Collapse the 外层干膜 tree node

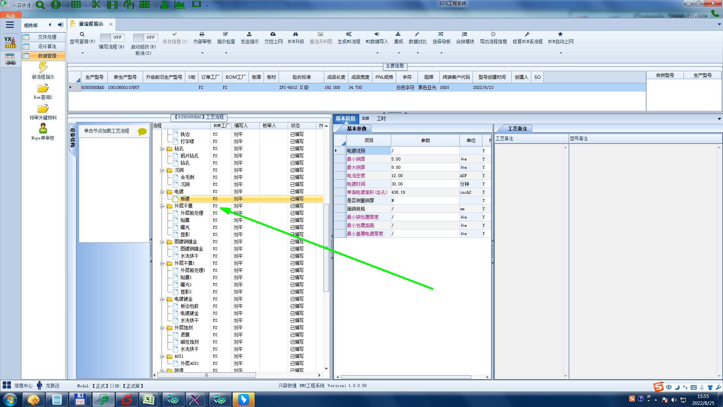click(x=162, y=206)
